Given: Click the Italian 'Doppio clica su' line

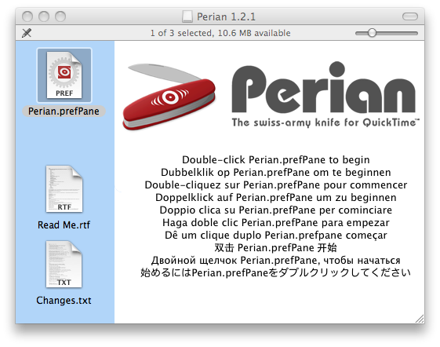Looking at the screenshot, I should (x=276, y=210).
